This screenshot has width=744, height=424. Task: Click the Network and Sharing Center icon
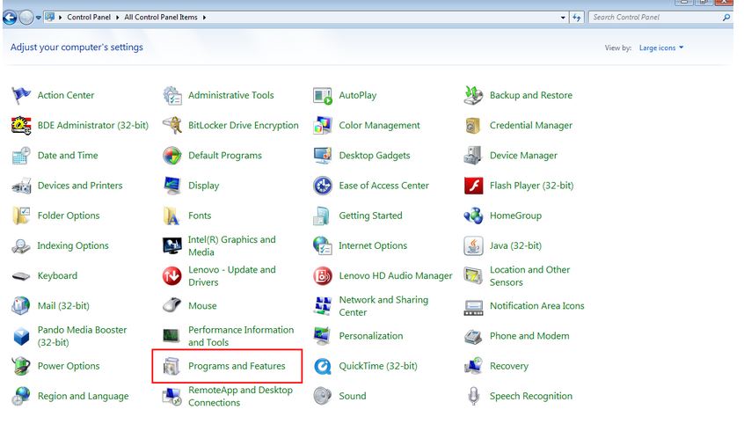click(x=323, y=306)
